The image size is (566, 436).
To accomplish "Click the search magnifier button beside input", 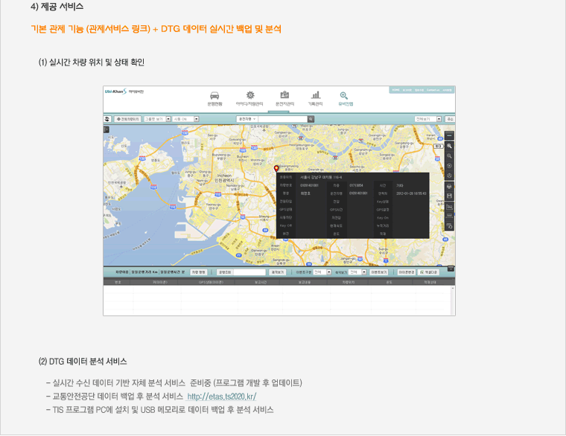I will (311, 119).
